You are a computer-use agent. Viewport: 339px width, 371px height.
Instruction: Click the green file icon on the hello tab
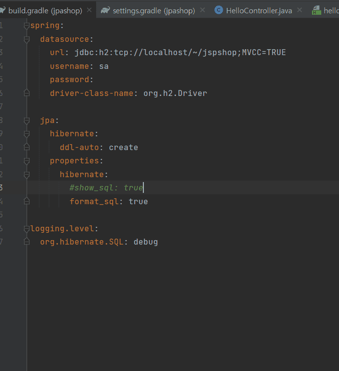point(316,10)
